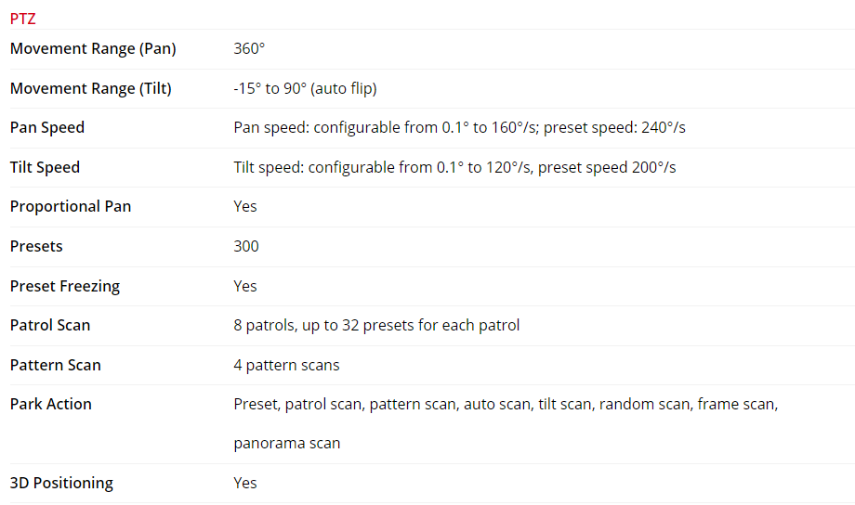Click the -15° to 90° (auto flip) value
This screenshot has height=505, width=855.
click(305, 89)
